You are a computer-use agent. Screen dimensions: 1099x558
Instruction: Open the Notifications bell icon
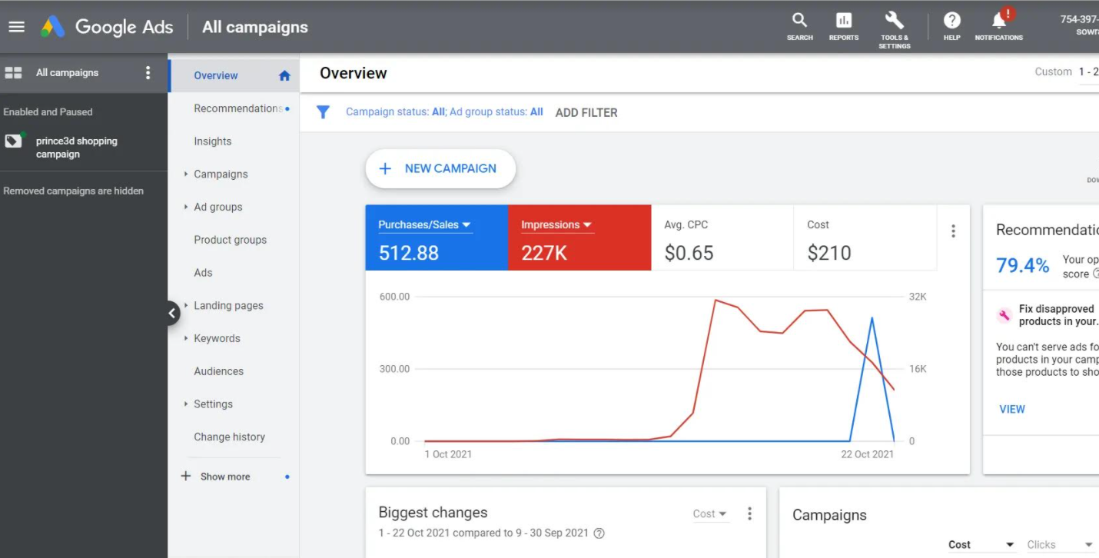(998, 21)
